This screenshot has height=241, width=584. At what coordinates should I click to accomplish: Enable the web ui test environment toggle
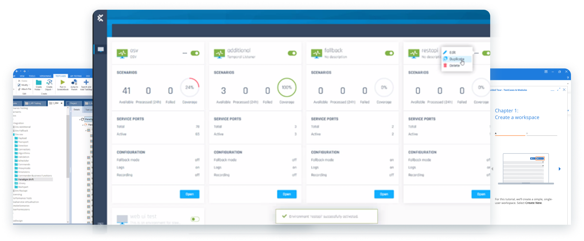[195, 219]
